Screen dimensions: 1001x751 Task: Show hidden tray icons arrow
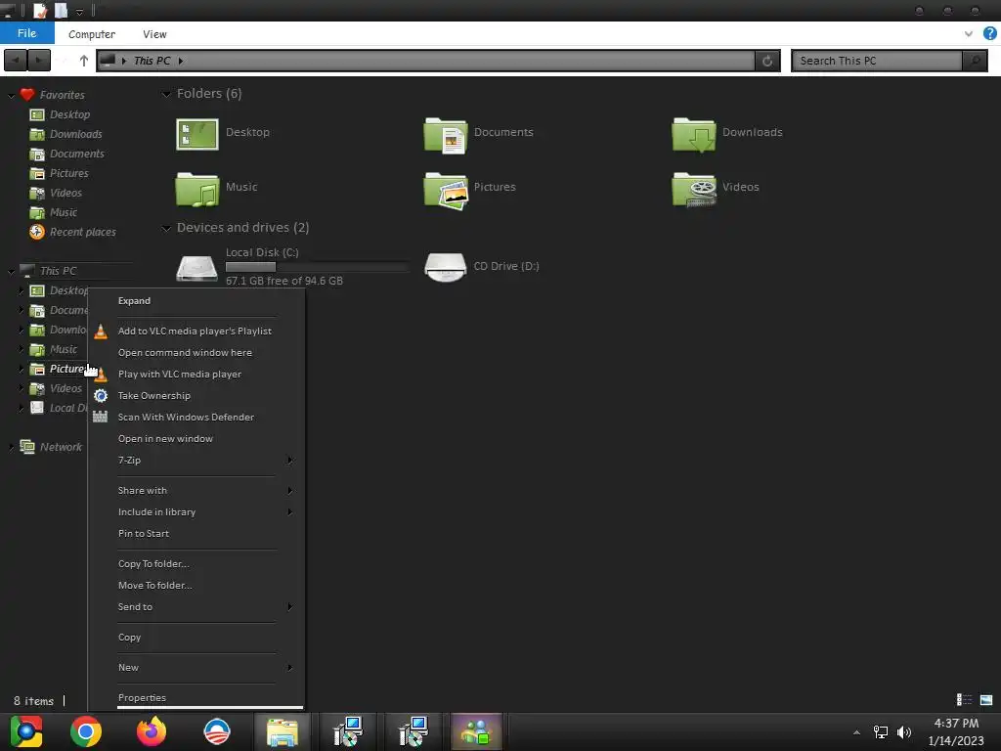[856, 732]
